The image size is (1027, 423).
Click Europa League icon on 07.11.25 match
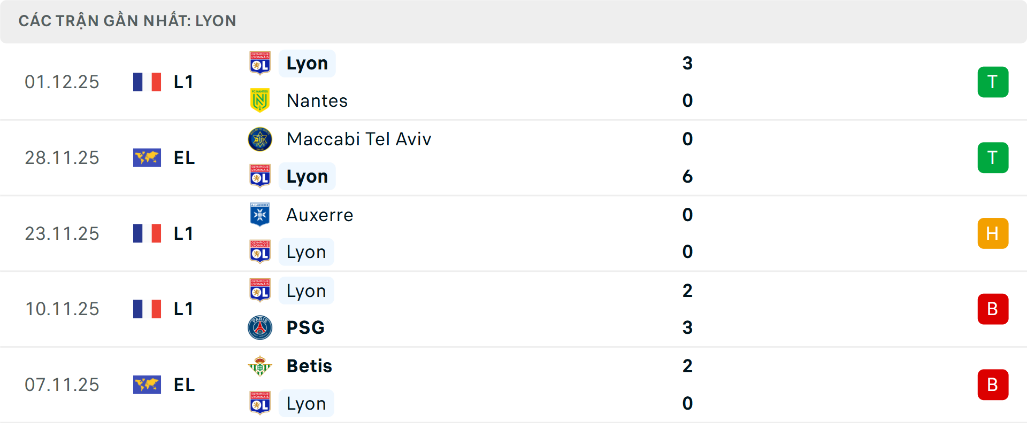pyautogui.click(x=147, y=385)
